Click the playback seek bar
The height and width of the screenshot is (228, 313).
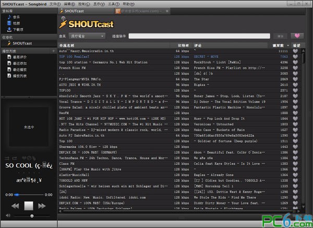click(29, 195)
